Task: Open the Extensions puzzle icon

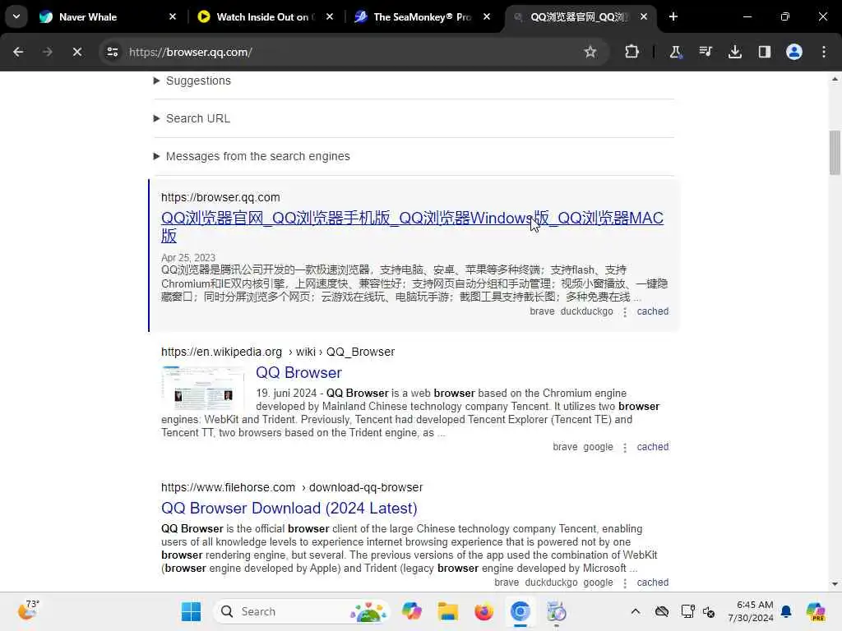Action: tap(632, 52)
